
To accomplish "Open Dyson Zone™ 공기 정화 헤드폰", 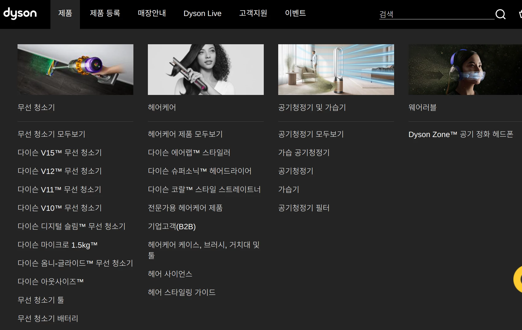I will 461,134.
